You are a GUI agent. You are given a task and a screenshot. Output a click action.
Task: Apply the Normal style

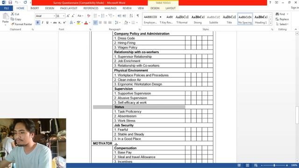tap(182, 19)
